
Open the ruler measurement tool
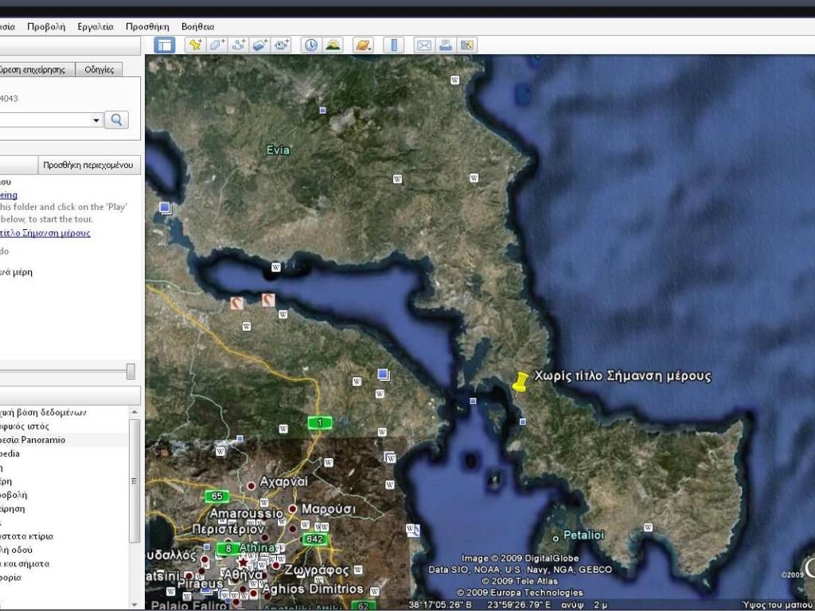click(394, 45)
